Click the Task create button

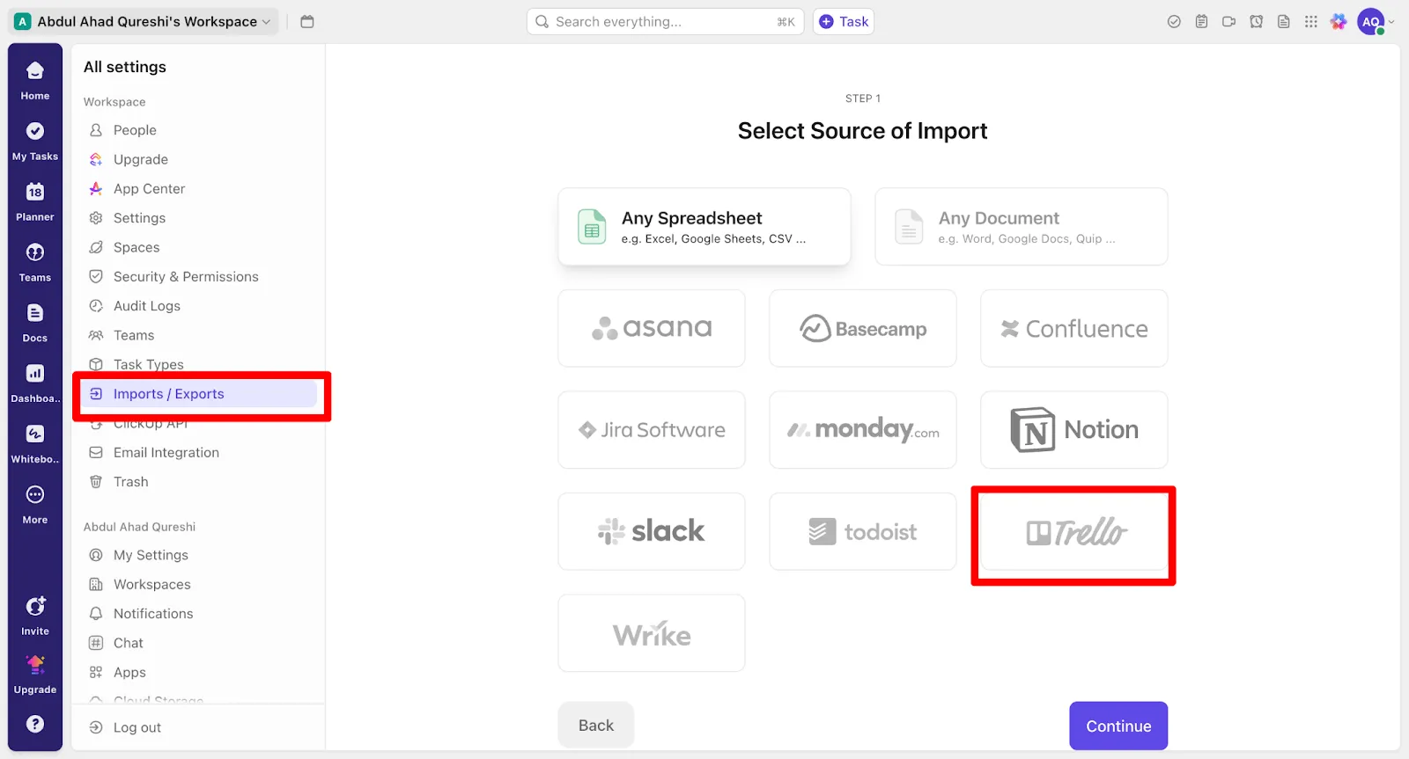[x=844, y=21]
